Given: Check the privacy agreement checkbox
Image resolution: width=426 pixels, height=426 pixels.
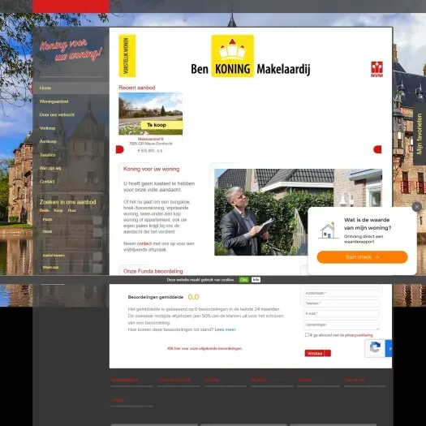Looking at the screenshot, I should click(307, 334).
